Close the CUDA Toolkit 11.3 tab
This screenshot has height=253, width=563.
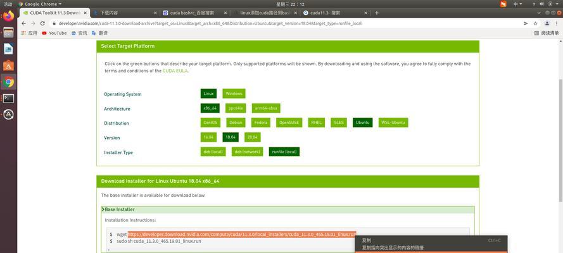[x=85, y=13]
